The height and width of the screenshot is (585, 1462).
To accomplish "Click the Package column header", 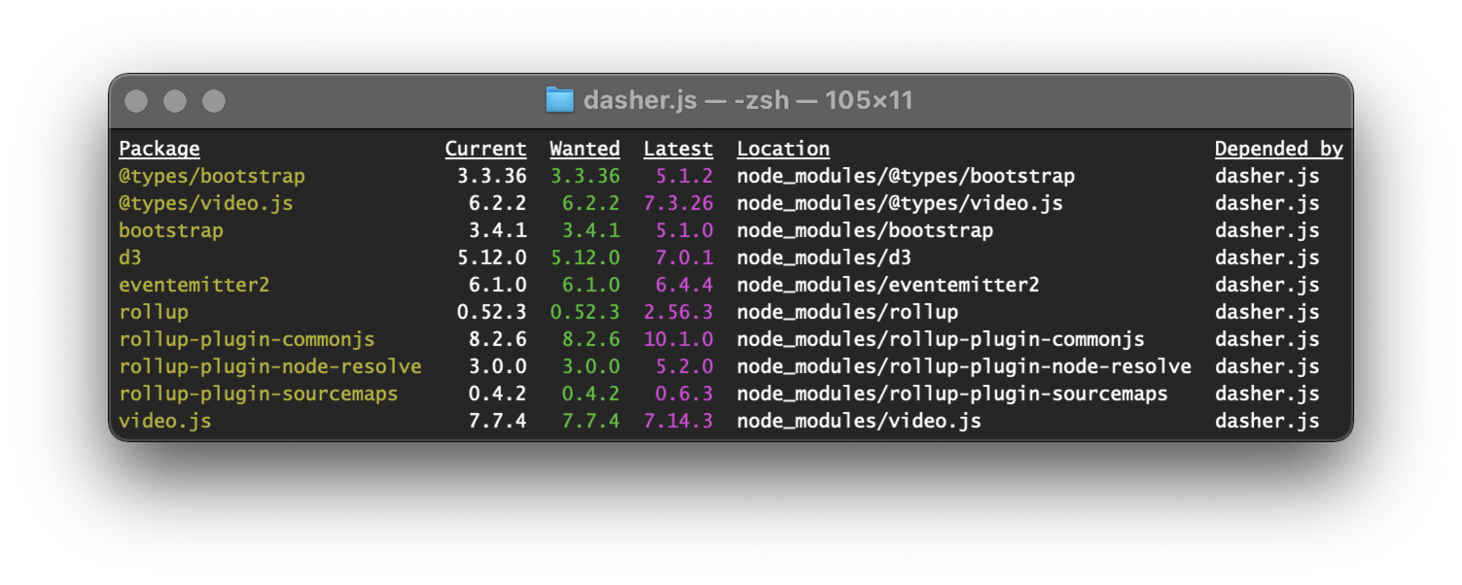I will pos(160,149).
